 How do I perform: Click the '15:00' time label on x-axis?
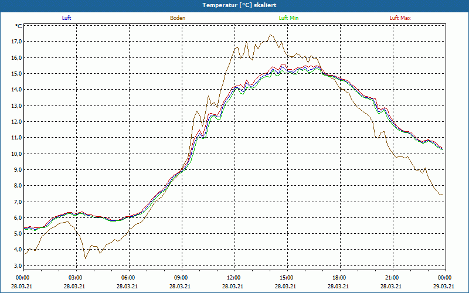tap(286, 278)
